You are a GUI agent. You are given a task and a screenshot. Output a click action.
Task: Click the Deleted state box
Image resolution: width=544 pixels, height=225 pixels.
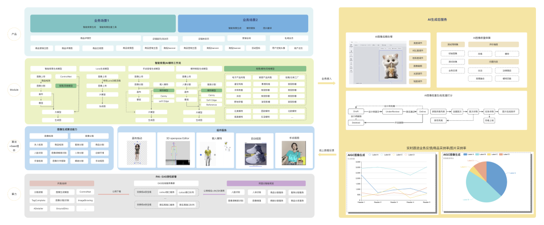356,122
